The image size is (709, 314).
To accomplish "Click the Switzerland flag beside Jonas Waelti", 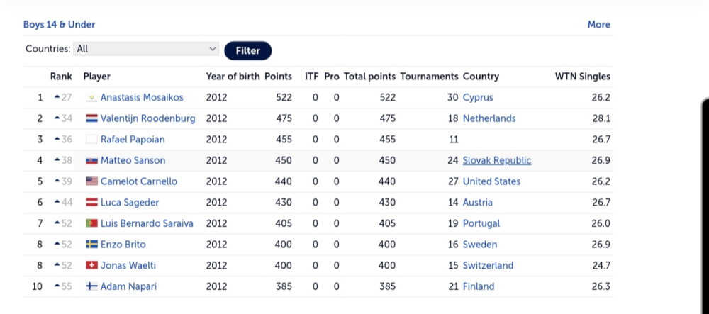I will coord(91,265).
